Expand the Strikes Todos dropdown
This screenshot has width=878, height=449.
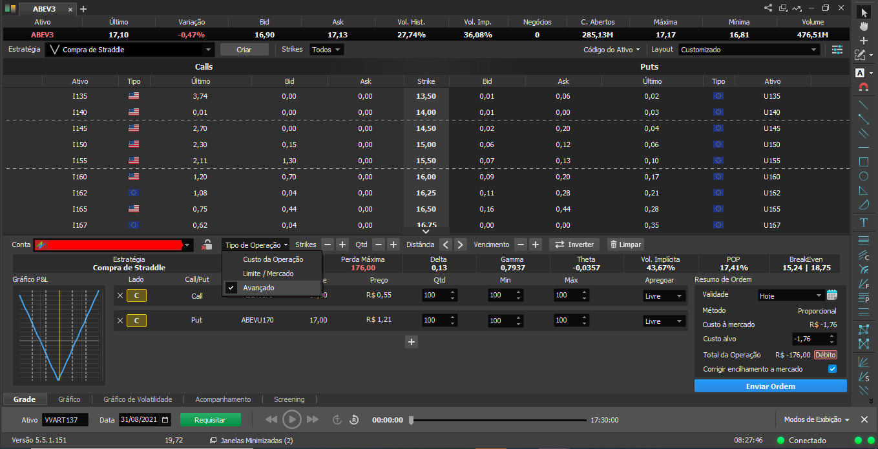326,50
